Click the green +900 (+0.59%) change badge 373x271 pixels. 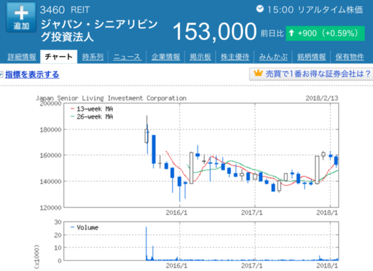(325, 33)
